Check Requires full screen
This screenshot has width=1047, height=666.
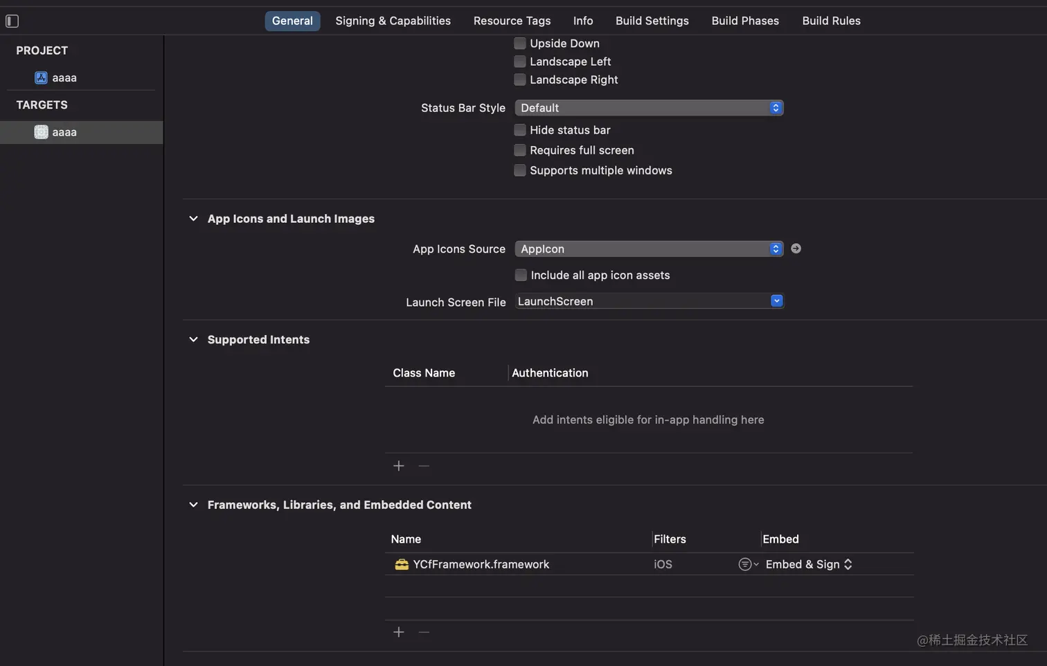coord(520,150)
